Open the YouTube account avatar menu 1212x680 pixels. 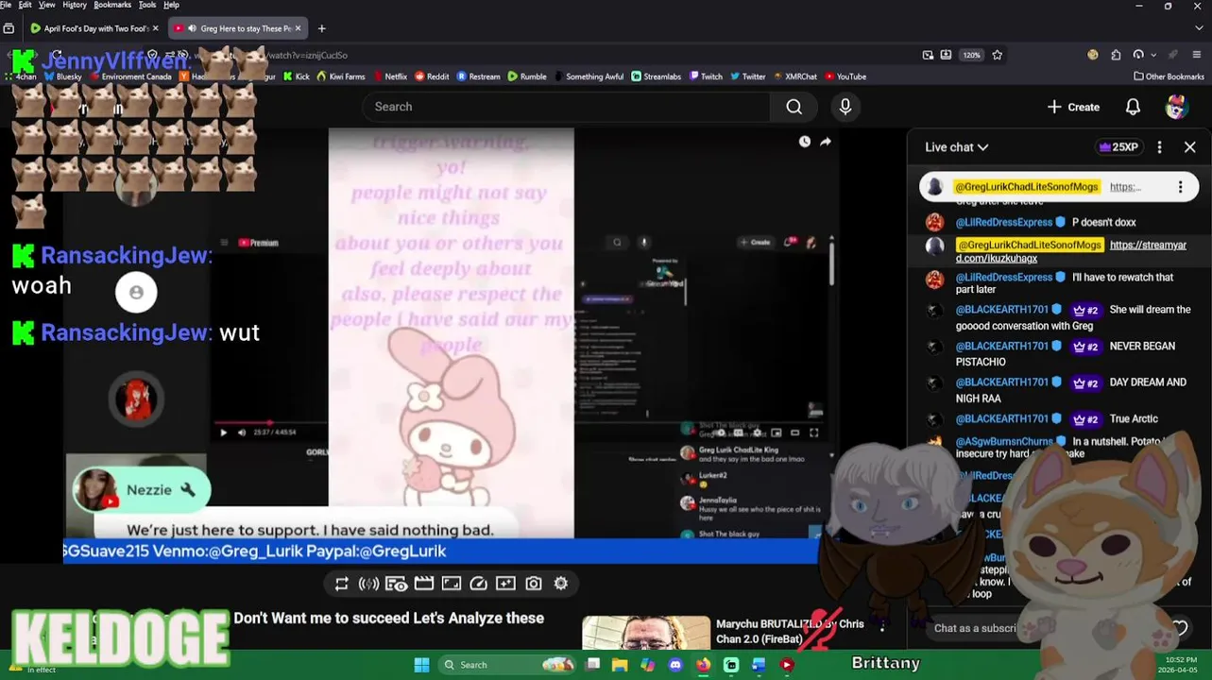coord(1176,107)
